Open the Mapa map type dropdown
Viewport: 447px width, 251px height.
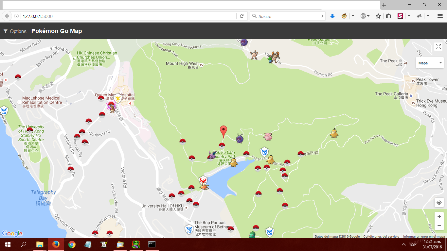pos(430,63)
